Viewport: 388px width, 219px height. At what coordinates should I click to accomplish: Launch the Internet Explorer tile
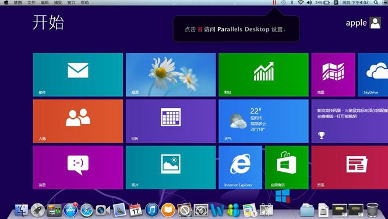pyautogui.click(x=240, y=167)
